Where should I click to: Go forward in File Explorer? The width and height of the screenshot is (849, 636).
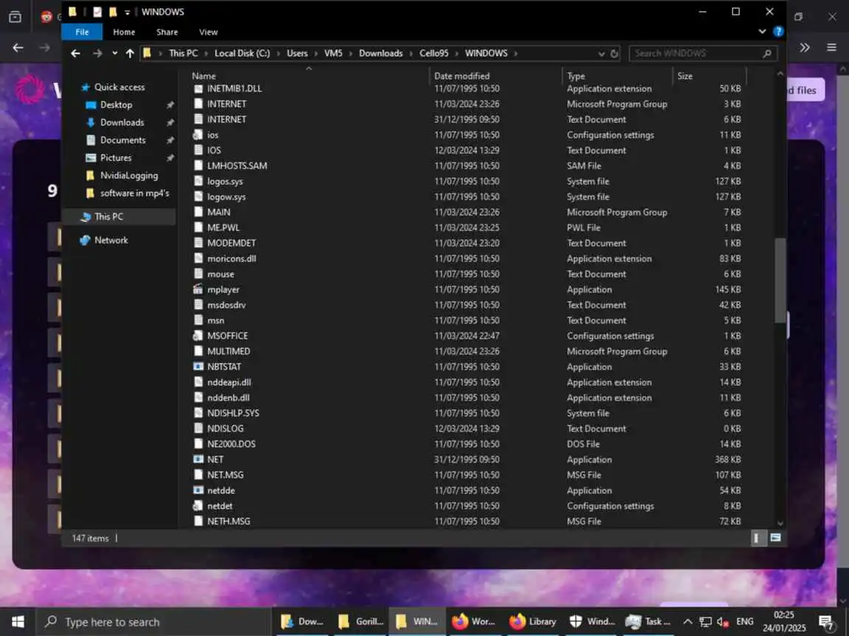click(97, 53)
